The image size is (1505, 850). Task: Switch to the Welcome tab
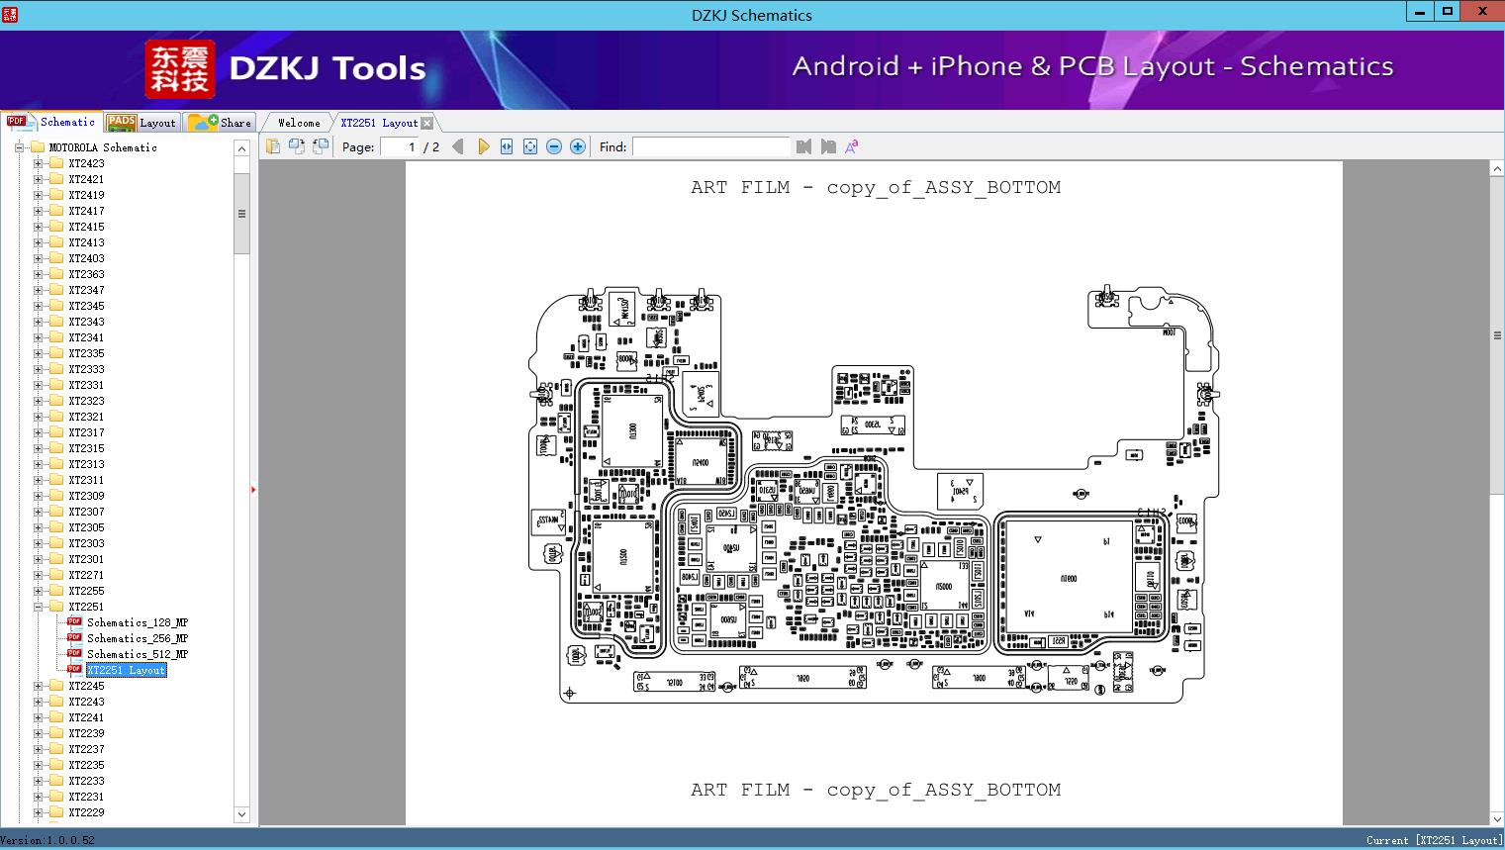[x=298, y=123]
